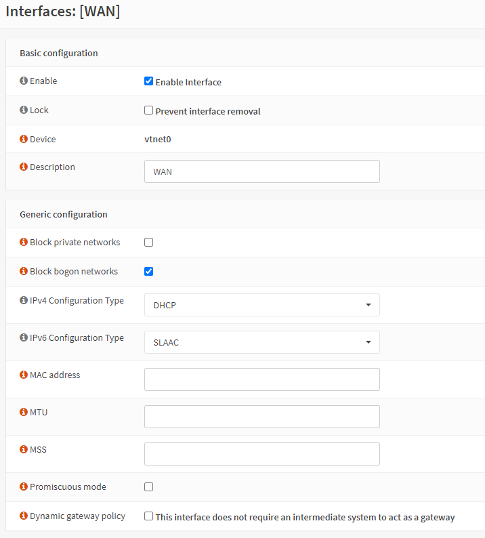Click the info icon beside Block bogon networks

[x=24, y=272]
